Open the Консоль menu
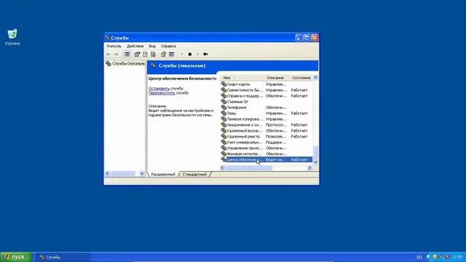 point(114,46)
